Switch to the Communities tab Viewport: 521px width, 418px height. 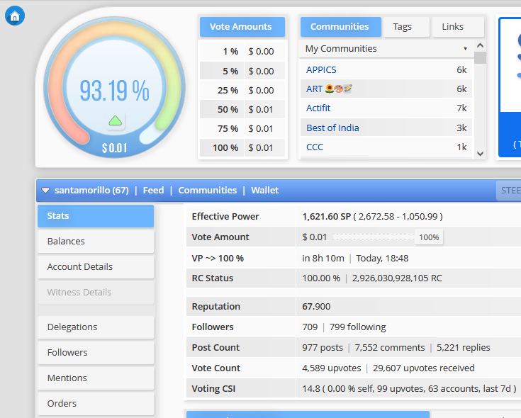click(x=340, y=26)
